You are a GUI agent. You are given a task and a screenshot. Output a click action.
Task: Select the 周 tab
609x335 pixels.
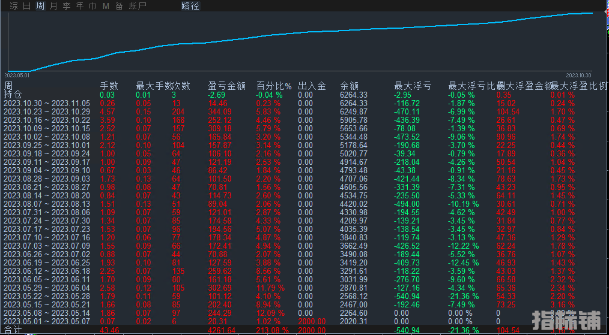pyautogui.click(x=40, y=6)
